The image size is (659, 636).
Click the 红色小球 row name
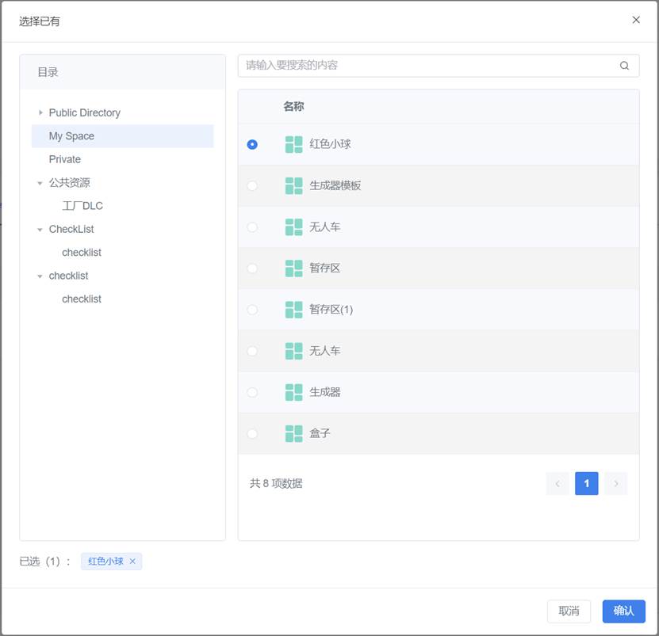[x=330, y=144]
